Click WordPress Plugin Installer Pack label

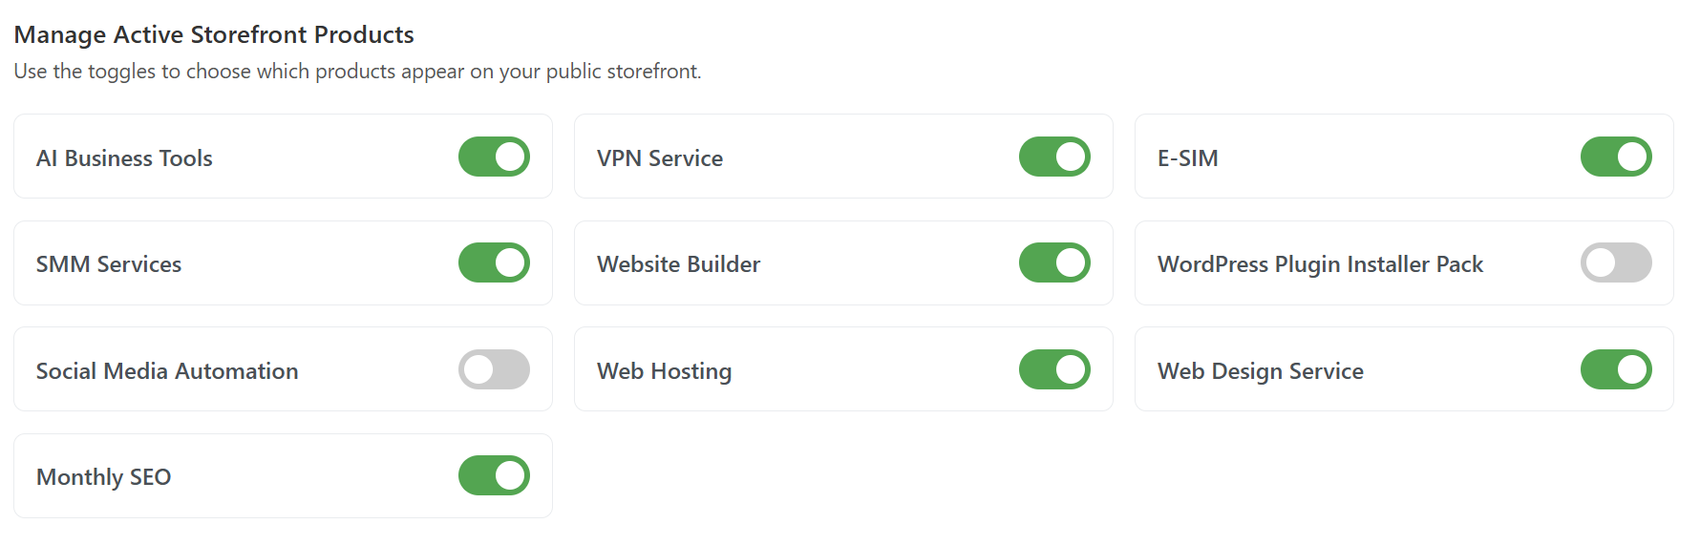click(1320, 264)
